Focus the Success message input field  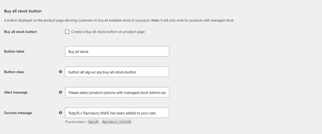click(x=117, y=113)
